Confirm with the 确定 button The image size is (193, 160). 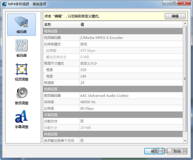(x=154, y=151)
